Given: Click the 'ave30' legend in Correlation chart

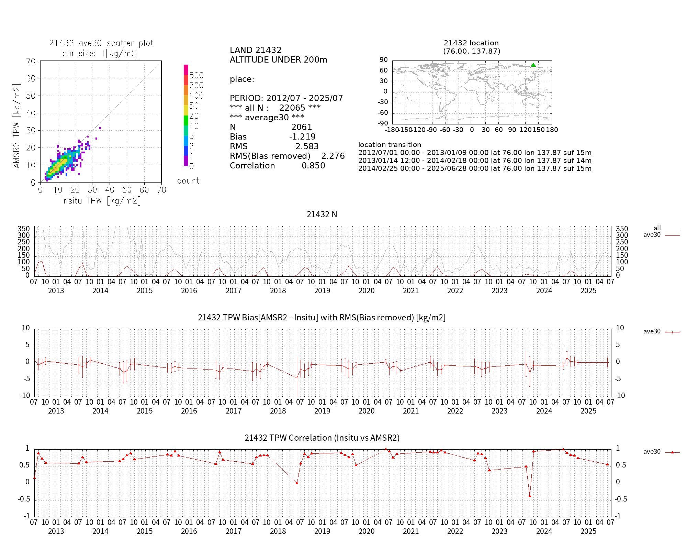Looking at the screenshot, I should pos(662,452).
